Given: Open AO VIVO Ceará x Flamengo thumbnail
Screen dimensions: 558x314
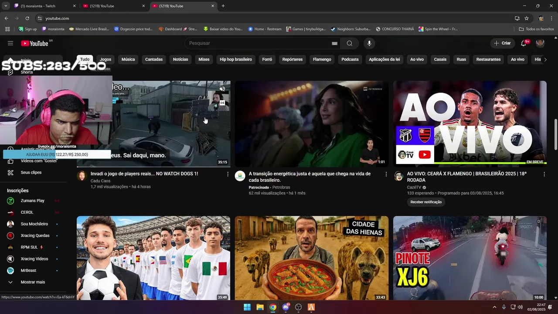Looking at the screenshot, I should pyautogui.click(x=470, y=124).
